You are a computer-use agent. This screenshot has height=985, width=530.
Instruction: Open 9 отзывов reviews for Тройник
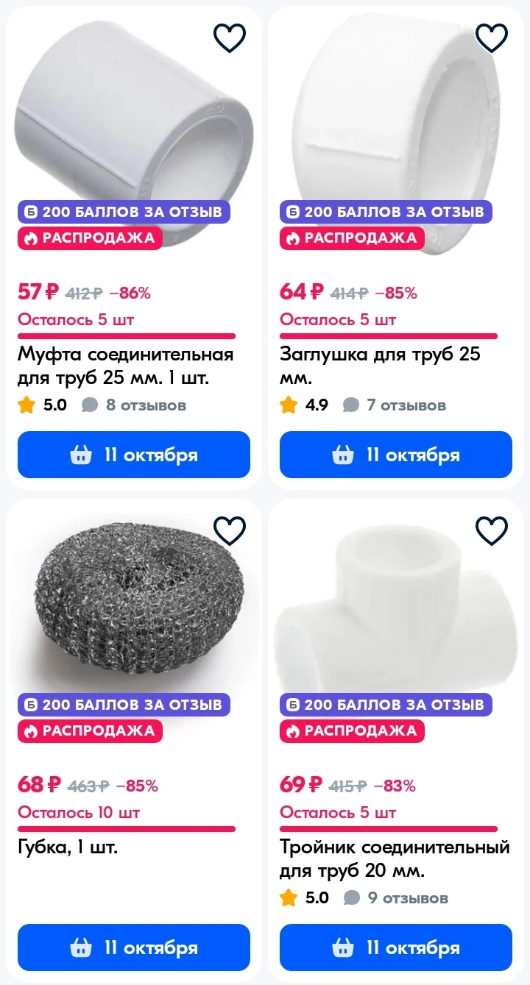point(396,897)
